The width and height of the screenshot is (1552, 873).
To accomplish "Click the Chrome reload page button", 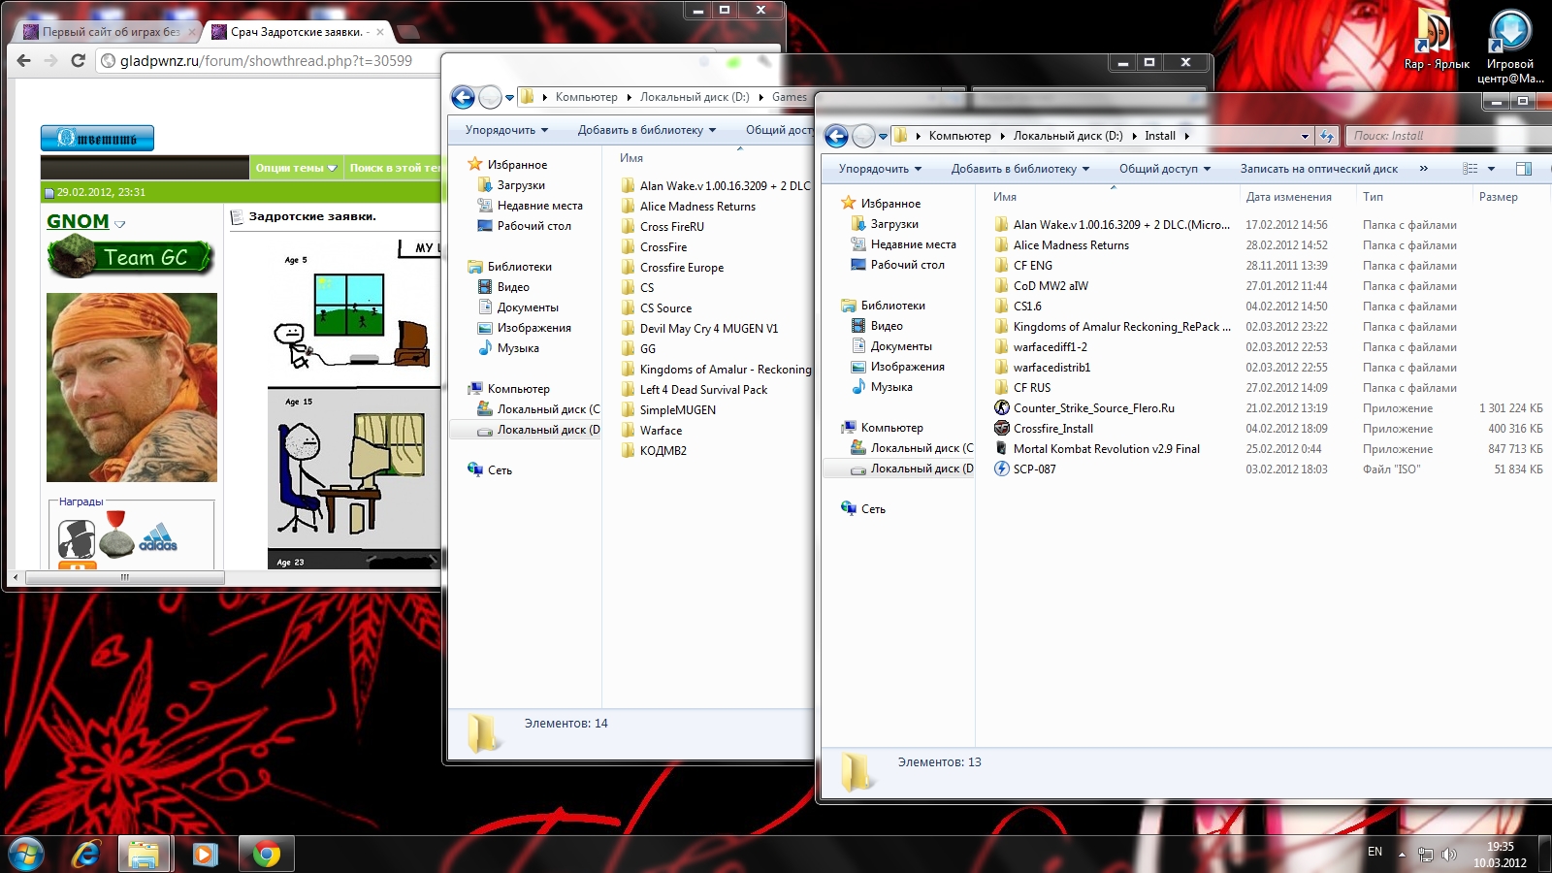I will 79,61.
